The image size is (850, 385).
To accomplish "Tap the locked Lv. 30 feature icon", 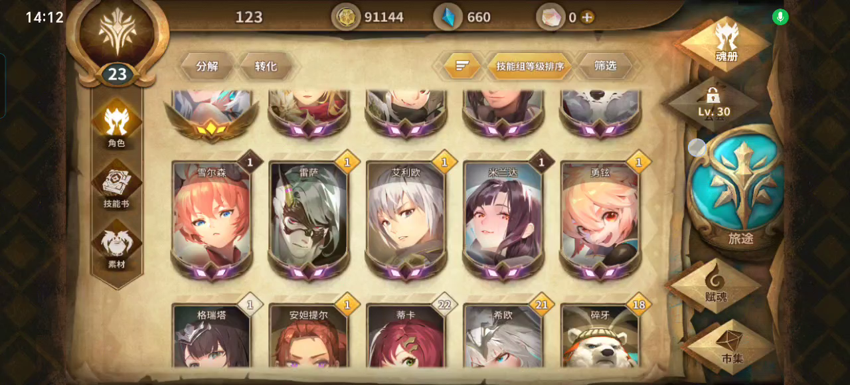I will pyautogui.click(x=714, y=103).
